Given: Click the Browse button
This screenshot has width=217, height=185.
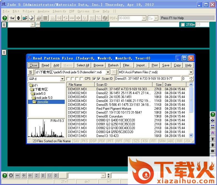Looking at the screenshot, I should tap(98, 65).
